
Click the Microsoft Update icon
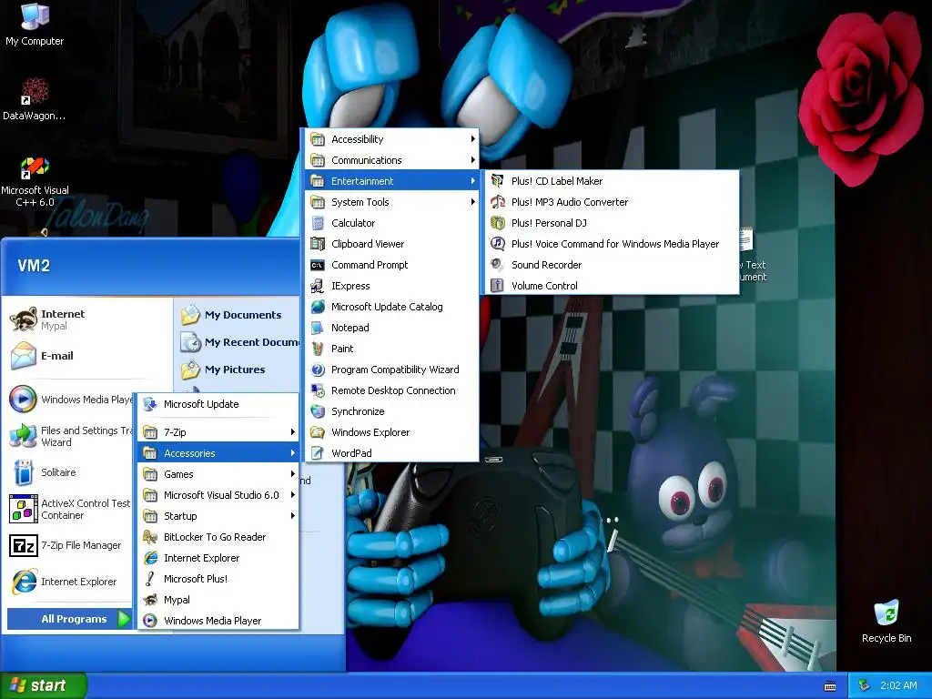coord(150,404)
